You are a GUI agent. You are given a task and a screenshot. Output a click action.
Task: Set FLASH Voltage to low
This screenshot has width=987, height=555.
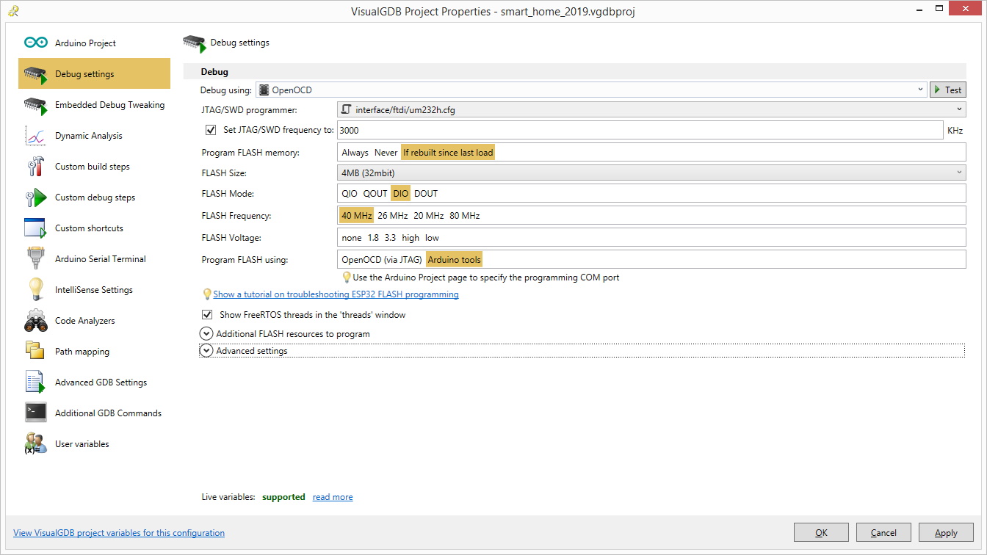point(432,238)
